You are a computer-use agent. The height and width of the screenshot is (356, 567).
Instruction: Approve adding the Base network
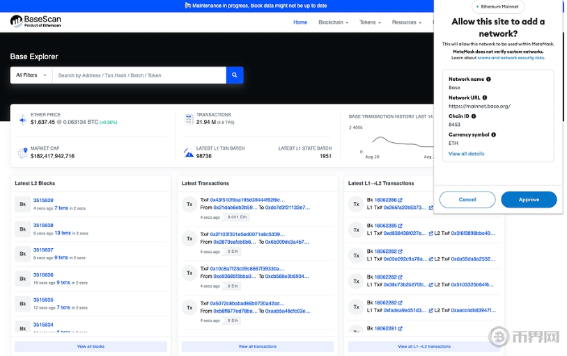529,200
